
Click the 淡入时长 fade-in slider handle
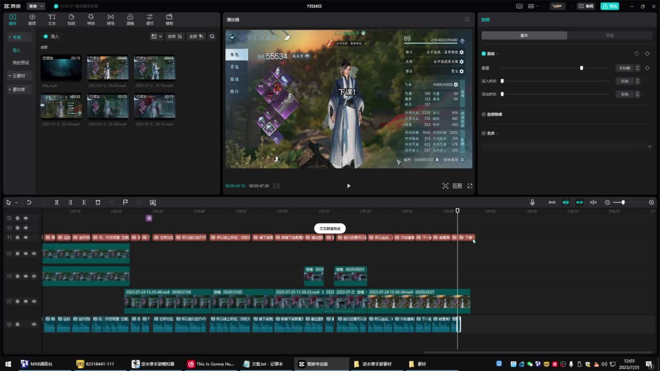coord(502,81)
